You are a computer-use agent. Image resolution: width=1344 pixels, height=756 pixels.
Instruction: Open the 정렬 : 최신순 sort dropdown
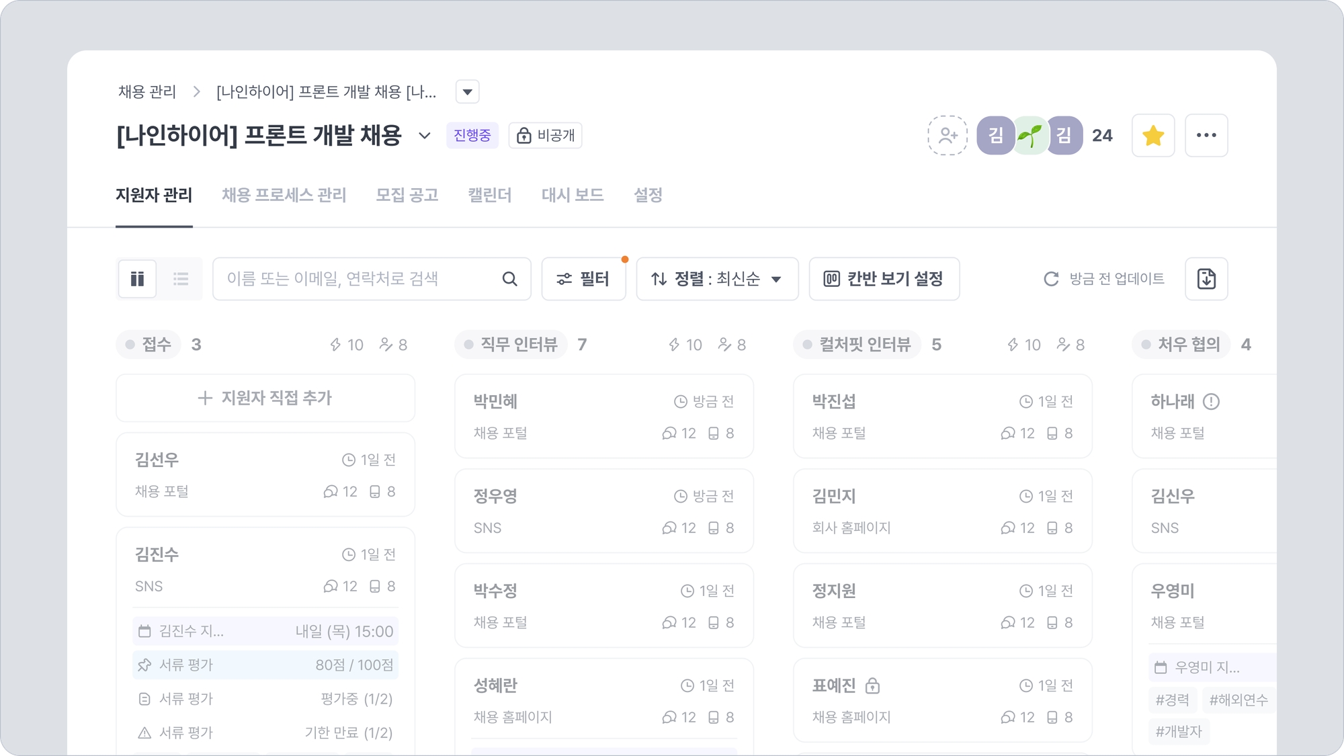(717, 279)
